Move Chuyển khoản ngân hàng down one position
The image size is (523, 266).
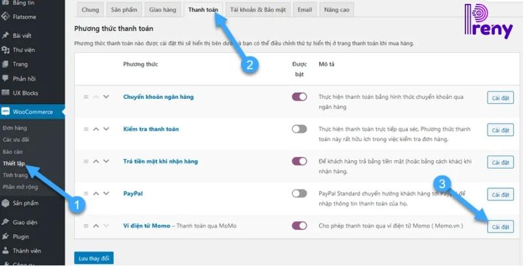point(106,97)
